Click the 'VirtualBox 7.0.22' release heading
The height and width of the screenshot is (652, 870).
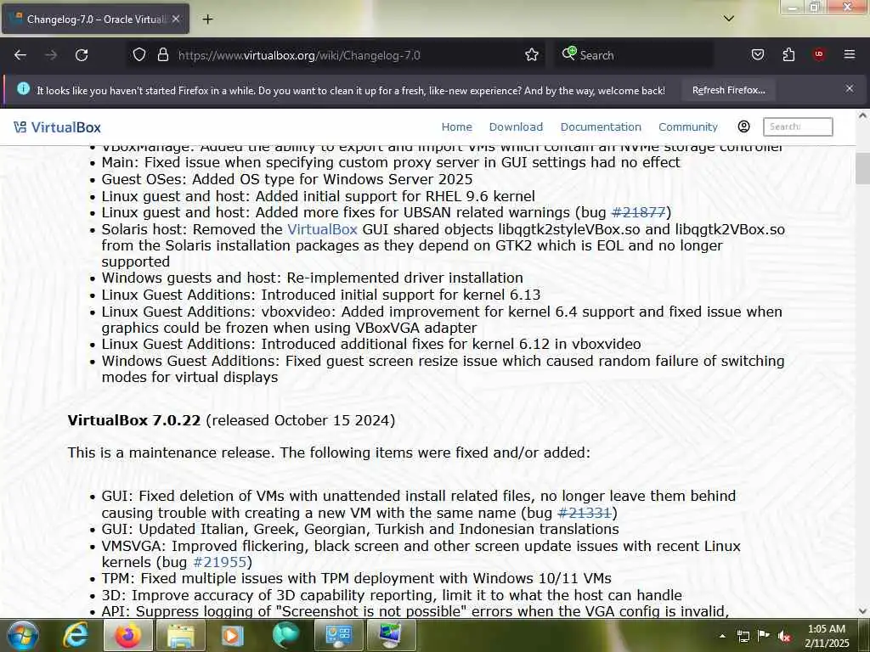[x=133, y=420]
